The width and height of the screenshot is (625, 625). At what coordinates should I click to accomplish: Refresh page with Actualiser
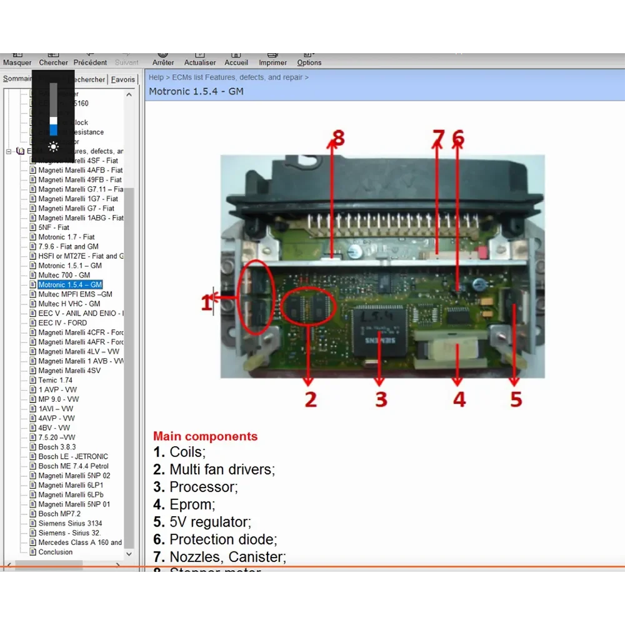click(x=200, y=60)
